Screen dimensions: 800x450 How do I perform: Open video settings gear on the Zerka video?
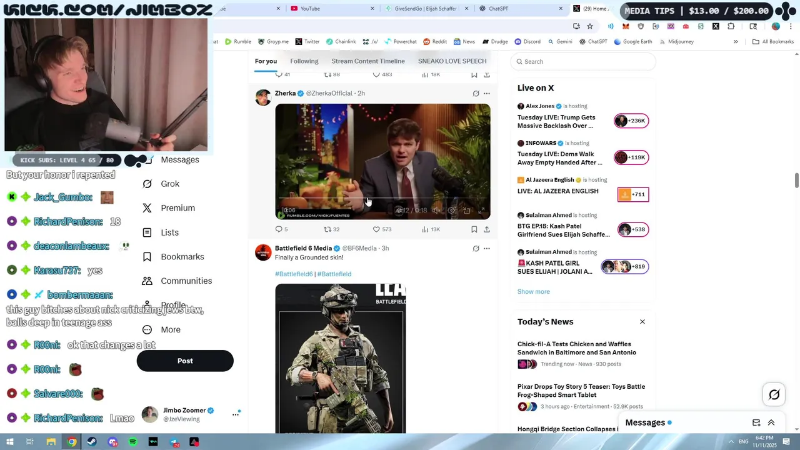coord(451,211)
